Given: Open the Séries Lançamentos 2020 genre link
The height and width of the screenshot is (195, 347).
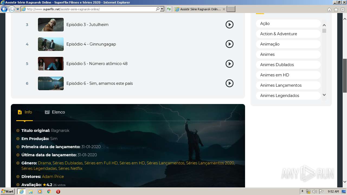Looking at the screenshot, I should [210, 163].
